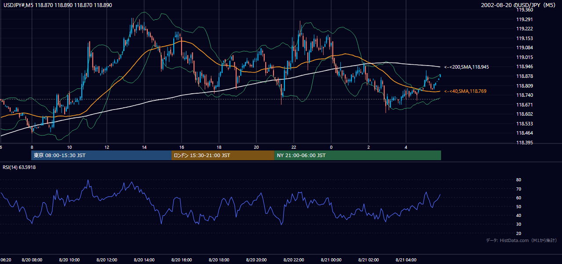Click the RSI(14) 63.5918 indicator label
The width and height of the screenshot is (562, 264).
coord(19,167)
